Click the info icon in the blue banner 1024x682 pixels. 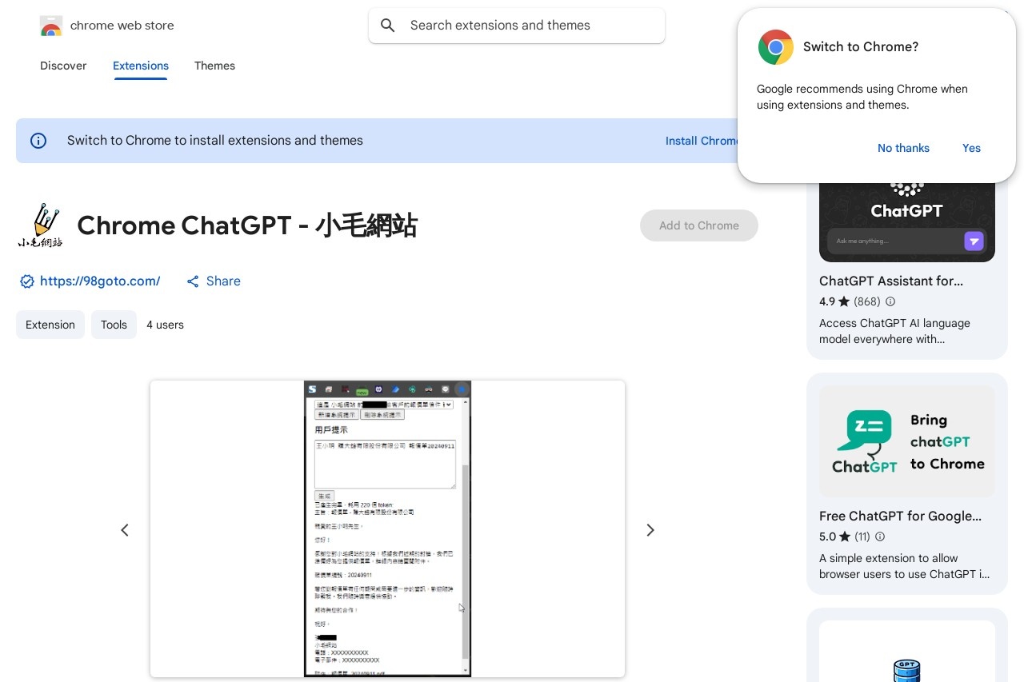tap(38, 141)
